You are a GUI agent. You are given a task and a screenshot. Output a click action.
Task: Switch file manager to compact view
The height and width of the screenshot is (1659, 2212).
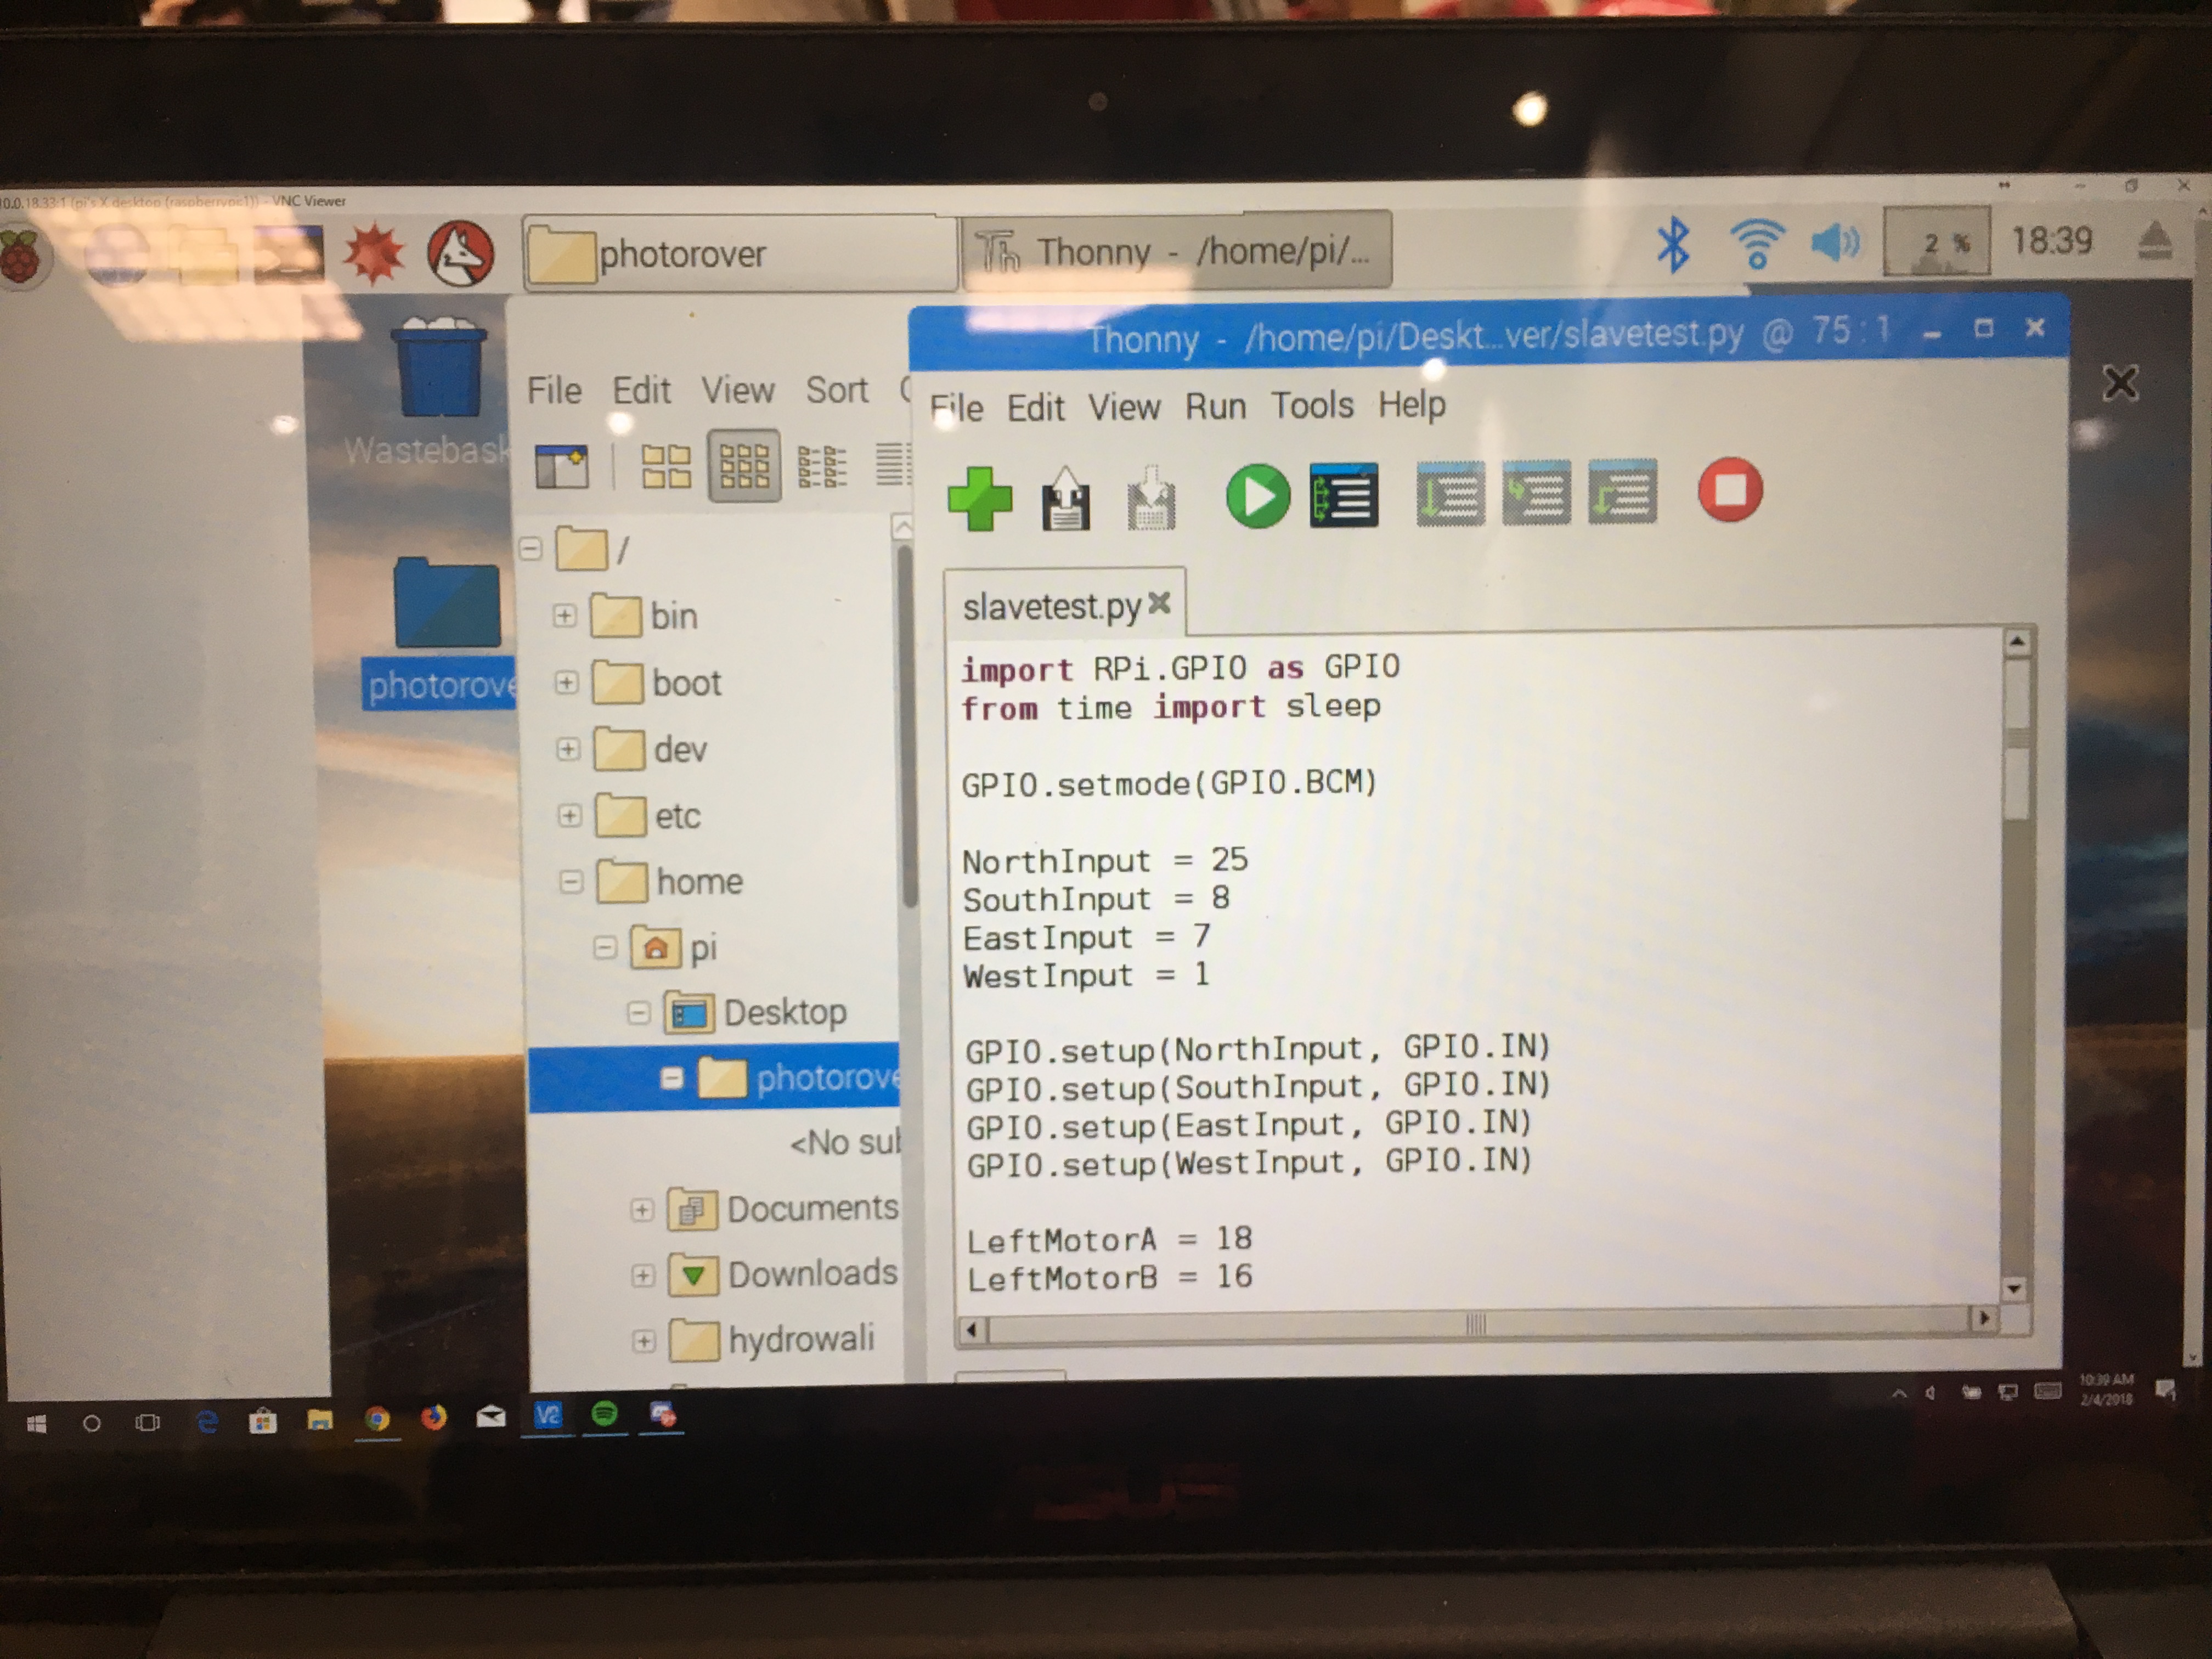tap(822, 466)
